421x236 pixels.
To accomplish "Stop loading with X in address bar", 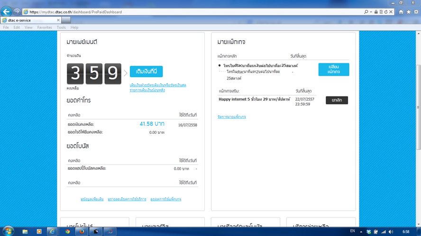I will 391,12.
